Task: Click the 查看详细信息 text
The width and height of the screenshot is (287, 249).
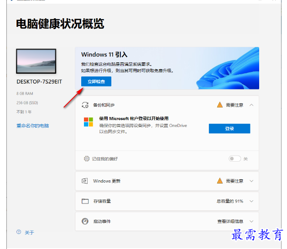Action: click(x=230, y=221)
